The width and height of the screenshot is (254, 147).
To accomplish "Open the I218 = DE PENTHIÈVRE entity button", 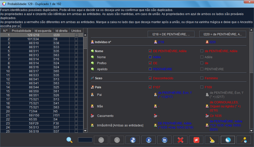I will click(x=171, y=34).
